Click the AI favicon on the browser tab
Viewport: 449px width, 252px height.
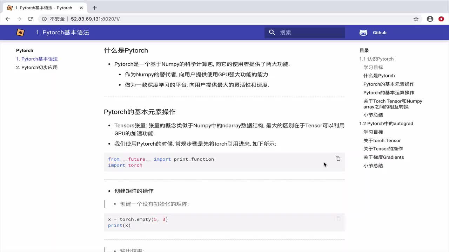tap(10, 8)
